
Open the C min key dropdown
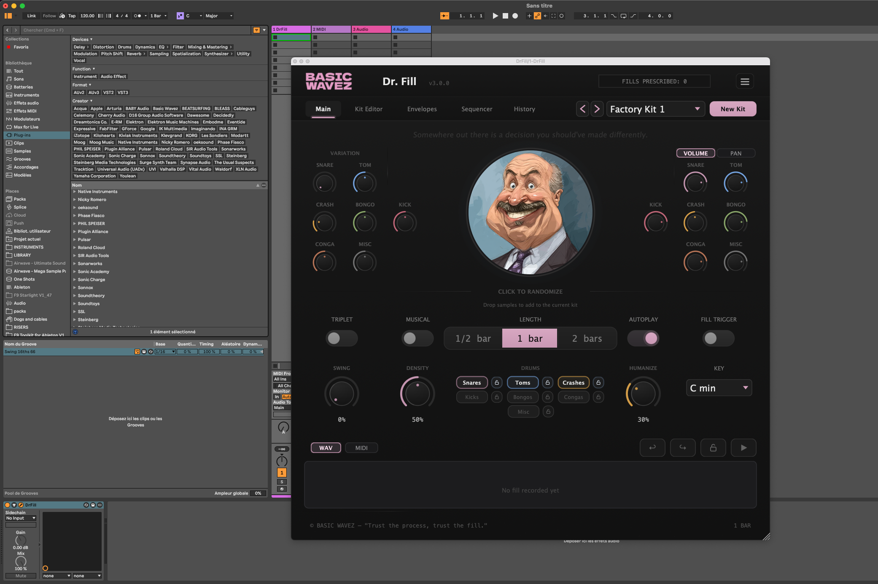(x=719, y=388)
